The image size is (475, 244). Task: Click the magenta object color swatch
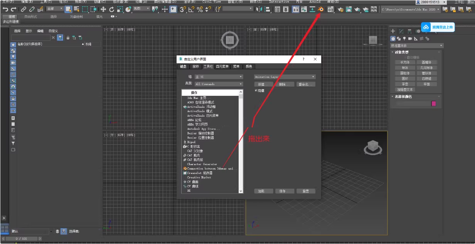point(434,104)
